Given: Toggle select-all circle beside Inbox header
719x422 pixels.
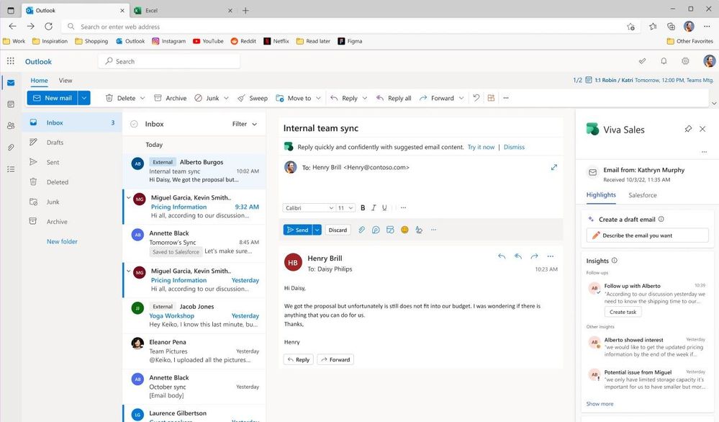Looking at the screenshot, I should (134, 124).
